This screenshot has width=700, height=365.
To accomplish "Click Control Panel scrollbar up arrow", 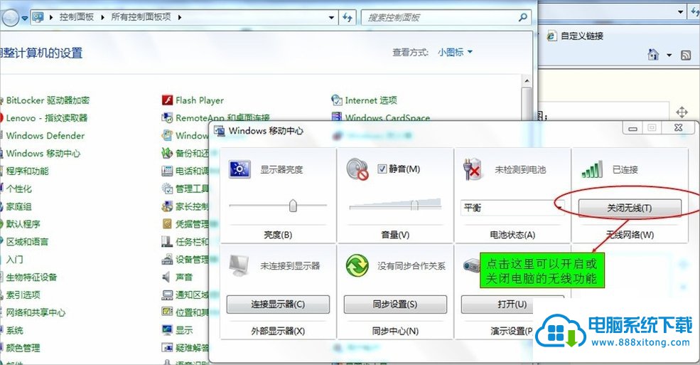I will click(x=527, y=81).
